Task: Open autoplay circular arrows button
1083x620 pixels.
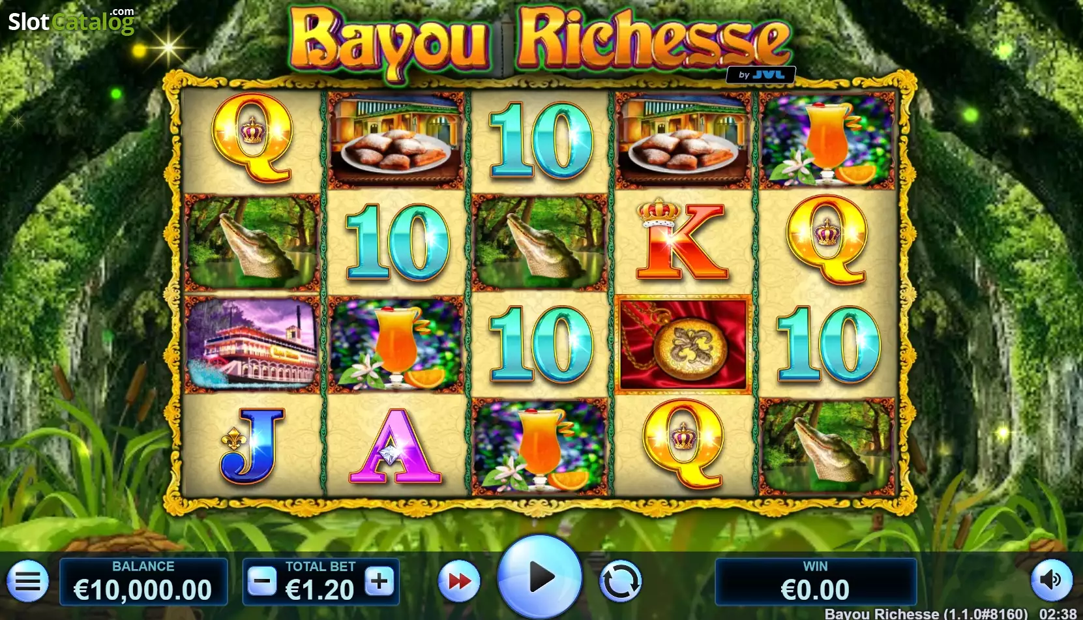Action: (x=620, y=580)
